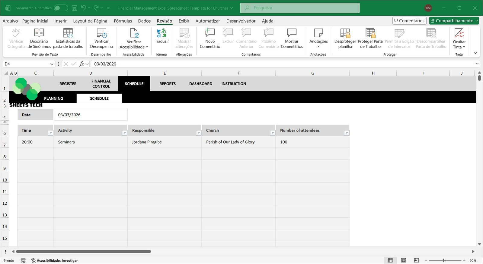The height and width of the screenshot is (264, 483).
Task: Switch to Page Break Preview view
Action: pyautogui.click(x=416, y=260)
